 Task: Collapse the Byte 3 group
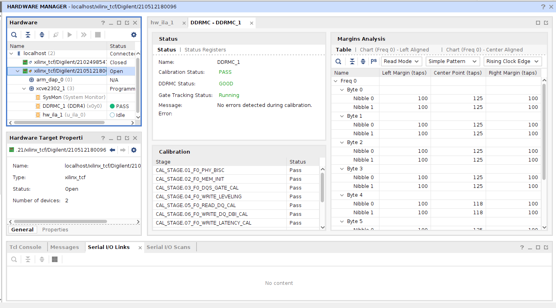[x=342, y=169]
